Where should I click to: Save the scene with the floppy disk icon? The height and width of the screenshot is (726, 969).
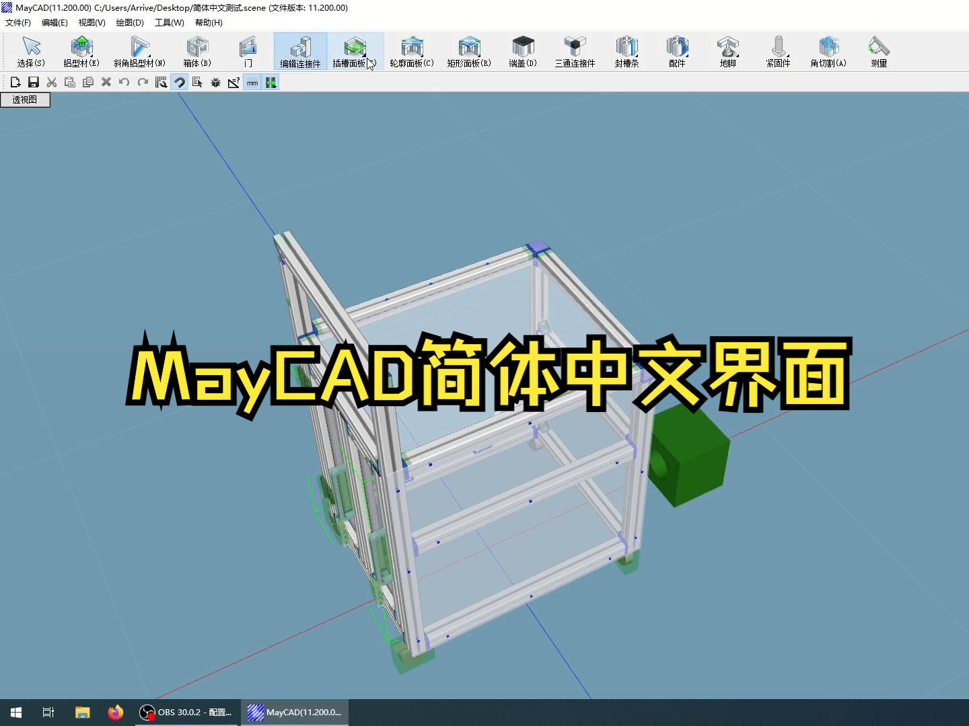[x=34, y=82]
